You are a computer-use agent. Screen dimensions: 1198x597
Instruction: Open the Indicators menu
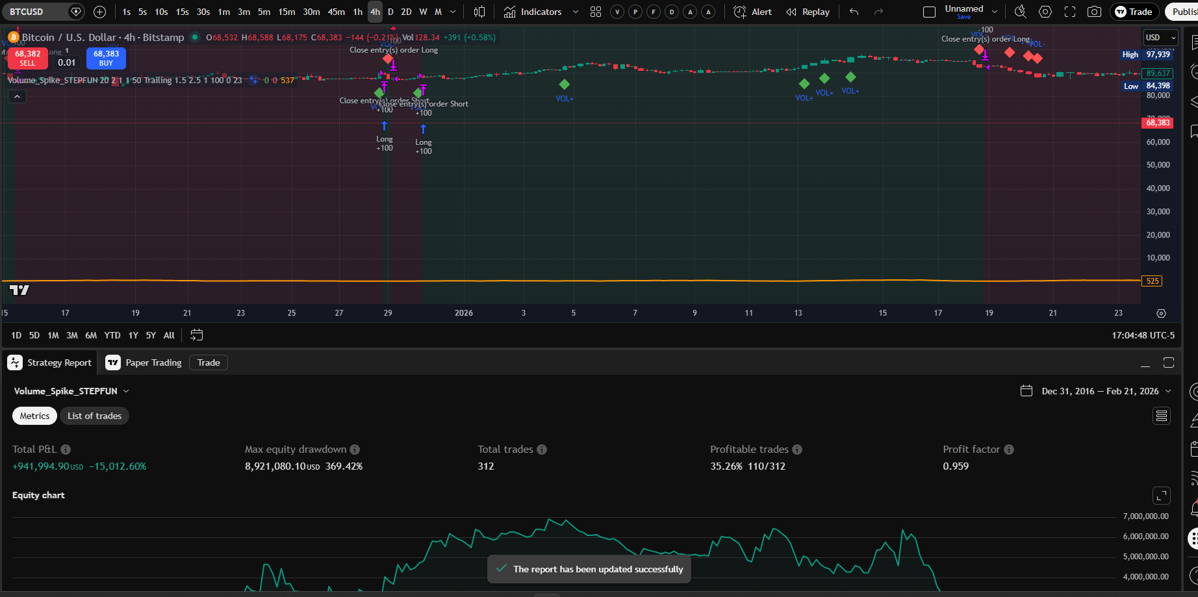(x=539, y=12)
